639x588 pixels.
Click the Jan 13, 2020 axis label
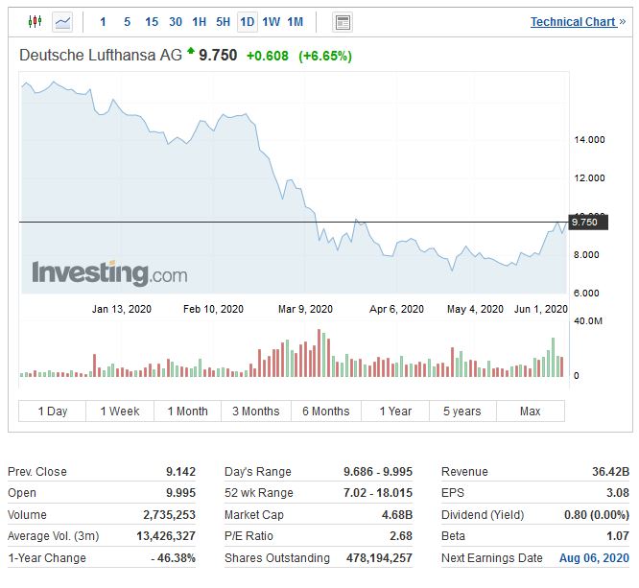122,309
